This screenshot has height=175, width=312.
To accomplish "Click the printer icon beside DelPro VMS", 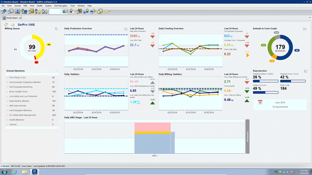I will pos(13,25).
